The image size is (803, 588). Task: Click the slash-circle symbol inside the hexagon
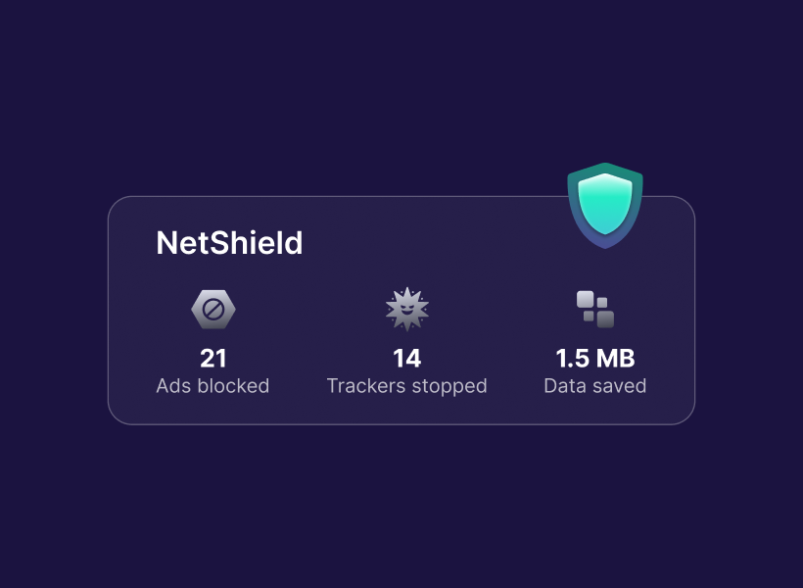point(213,311)
